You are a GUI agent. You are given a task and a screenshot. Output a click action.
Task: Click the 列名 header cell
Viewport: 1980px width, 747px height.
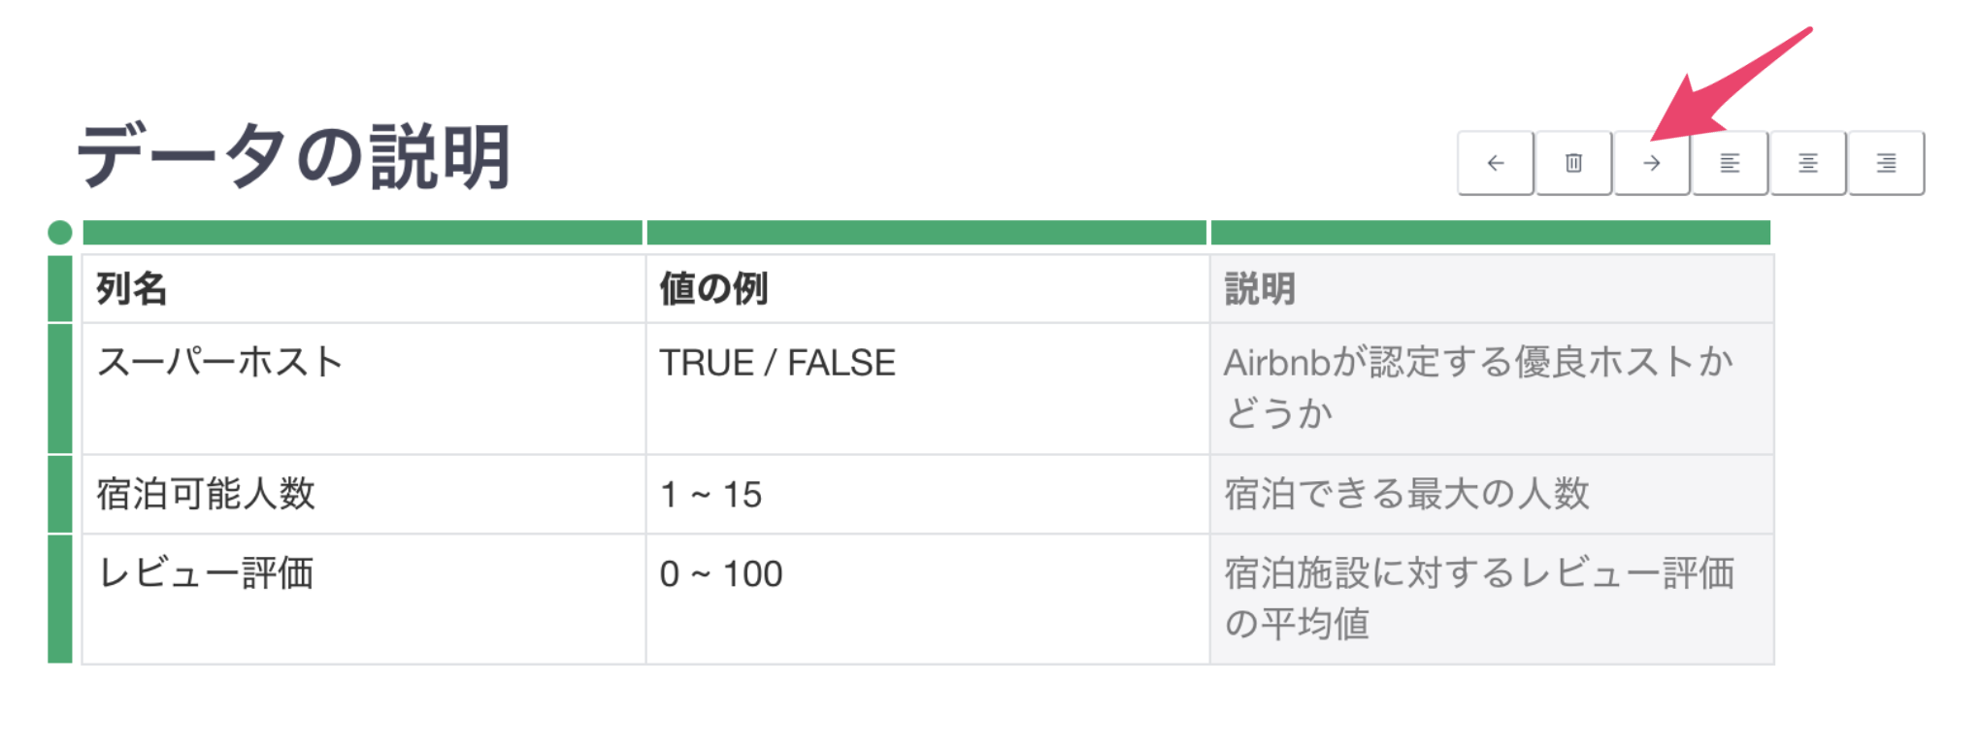click(x=364, y=289)
